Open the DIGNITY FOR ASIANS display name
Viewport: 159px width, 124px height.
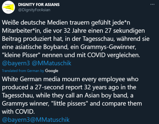(42, 5)
